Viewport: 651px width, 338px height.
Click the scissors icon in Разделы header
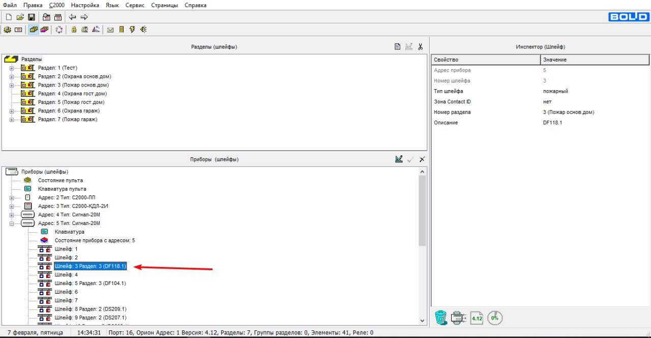point(421,47)
